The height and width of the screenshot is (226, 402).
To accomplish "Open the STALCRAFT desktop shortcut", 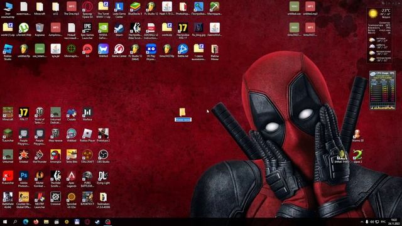I will coord(87,156).
